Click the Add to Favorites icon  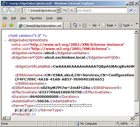(11, 25)
